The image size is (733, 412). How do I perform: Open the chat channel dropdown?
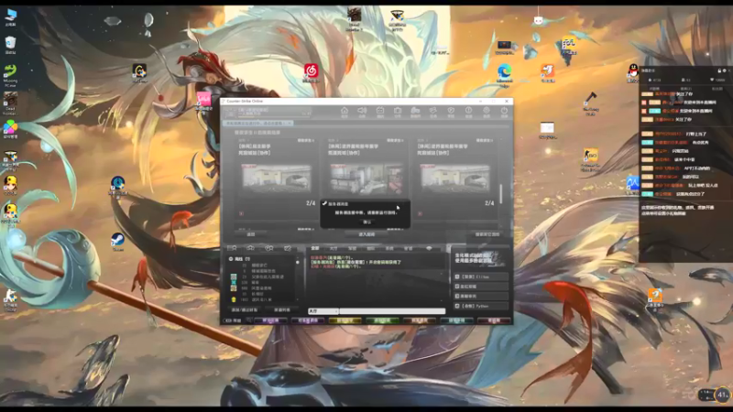pos(323,311)
